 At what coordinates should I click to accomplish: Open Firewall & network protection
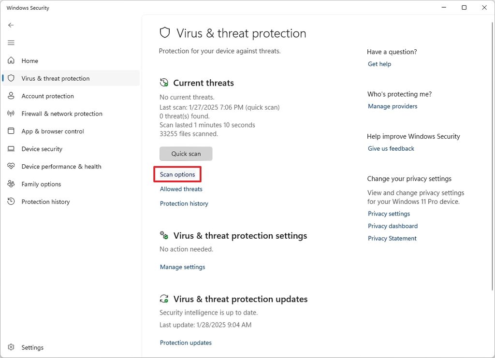coord(61,114)
